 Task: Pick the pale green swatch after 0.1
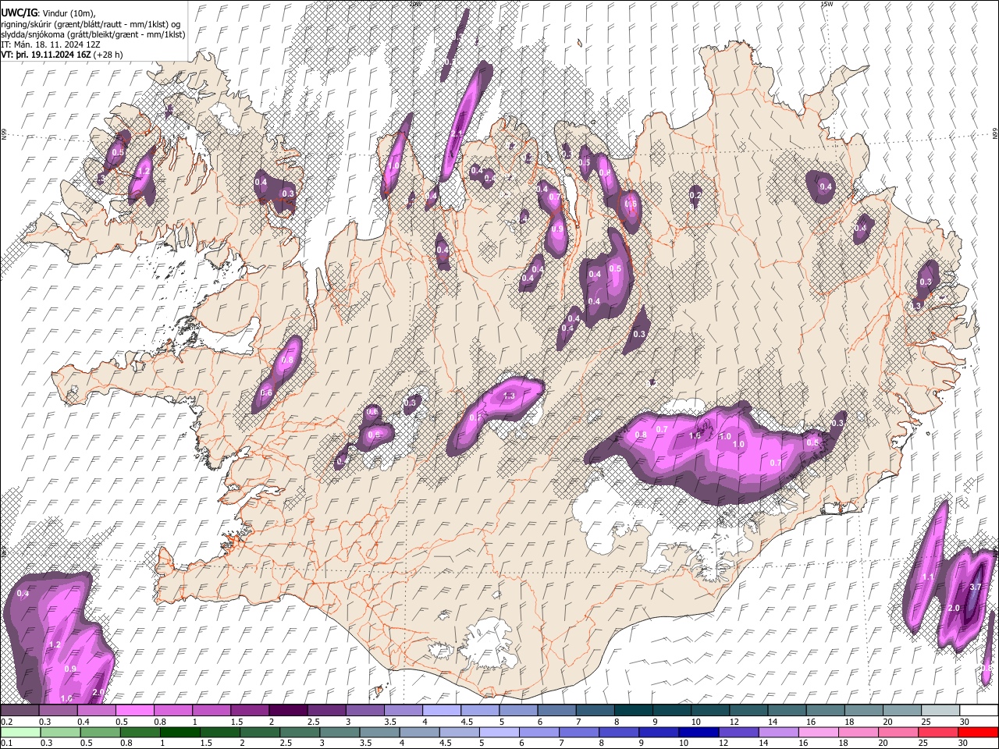21,732
